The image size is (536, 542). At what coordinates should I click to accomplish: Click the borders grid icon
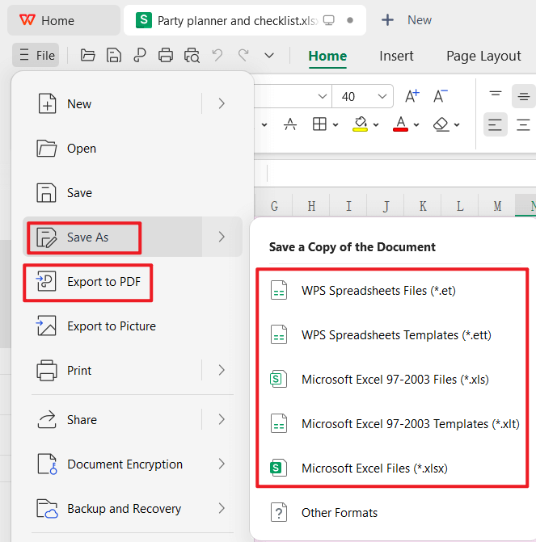[x=319, y=124]
